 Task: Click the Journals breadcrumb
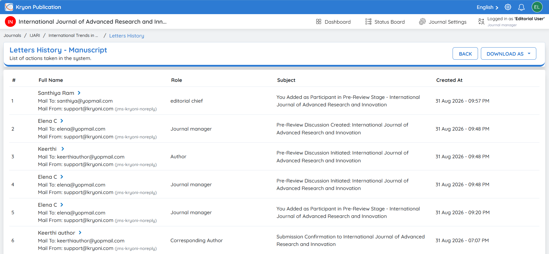point(12,35)
